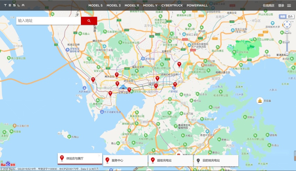Viewport: 296px width, 171px height.
Task: Open the MODEL X page
Action: tap(132, 6)
